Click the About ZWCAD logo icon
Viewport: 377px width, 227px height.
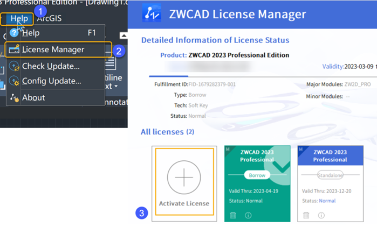pos(14,97)
